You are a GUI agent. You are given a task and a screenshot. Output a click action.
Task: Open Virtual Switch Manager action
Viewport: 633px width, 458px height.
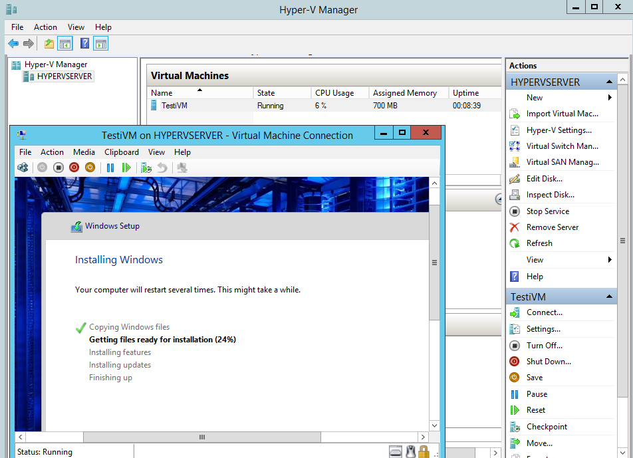tap(562, 146)
